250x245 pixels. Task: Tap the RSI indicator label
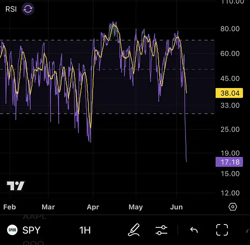point(11,9)
